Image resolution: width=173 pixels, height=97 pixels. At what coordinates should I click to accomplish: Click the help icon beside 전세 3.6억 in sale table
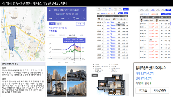[x=115, y=13]
